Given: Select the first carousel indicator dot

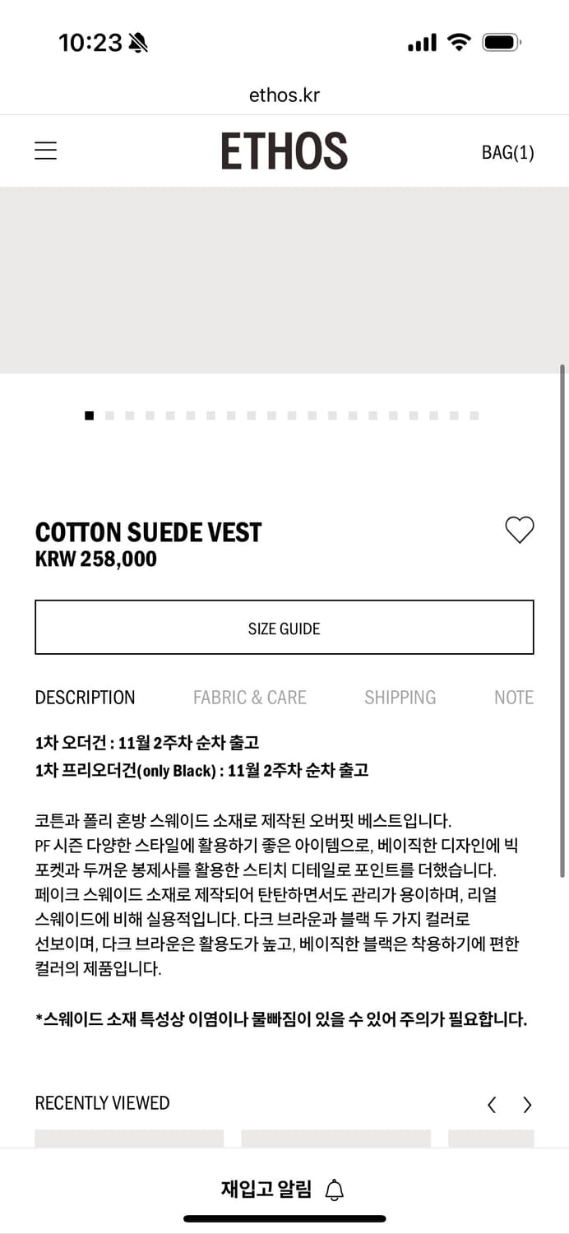Looking at the screenshot, I should click(x=89, y=415).
